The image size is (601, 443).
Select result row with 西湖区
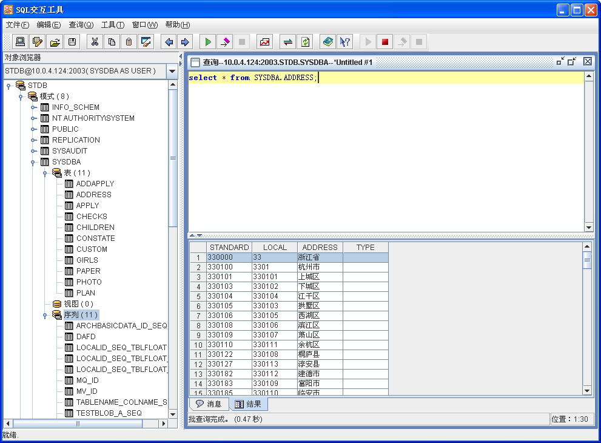point(309,316)
